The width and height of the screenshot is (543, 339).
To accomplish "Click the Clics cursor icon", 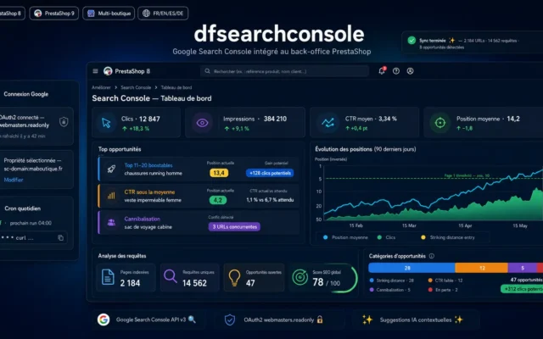I will pos(106,123).
